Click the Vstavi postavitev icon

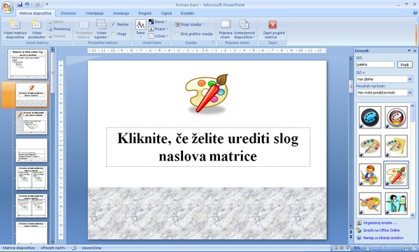pyautogui.click(x=36, y=24)
